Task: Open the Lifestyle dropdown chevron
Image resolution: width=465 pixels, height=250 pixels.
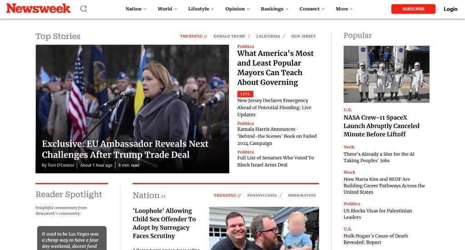Action: click(x=213, y=9)
